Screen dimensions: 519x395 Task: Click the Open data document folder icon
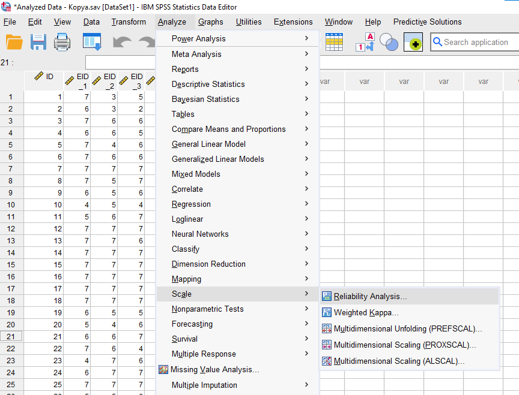point(14,42)
